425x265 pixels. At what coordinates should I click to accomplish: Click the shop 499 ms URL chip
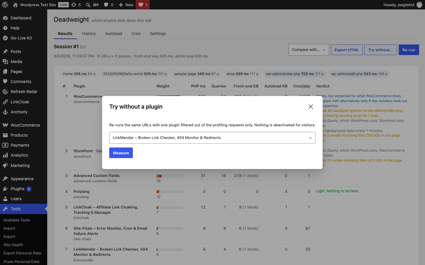point(242,74)
